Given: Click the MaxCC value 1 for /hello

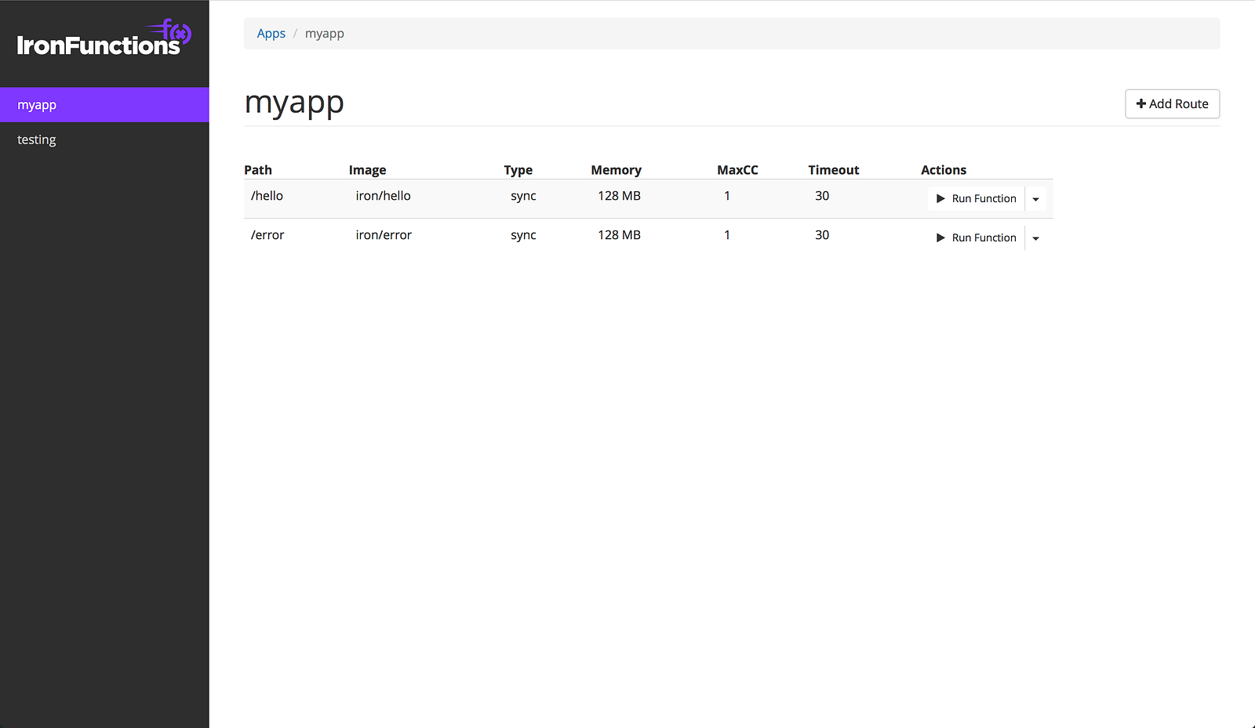Looking at the screenshot, I should click(727, 196).
